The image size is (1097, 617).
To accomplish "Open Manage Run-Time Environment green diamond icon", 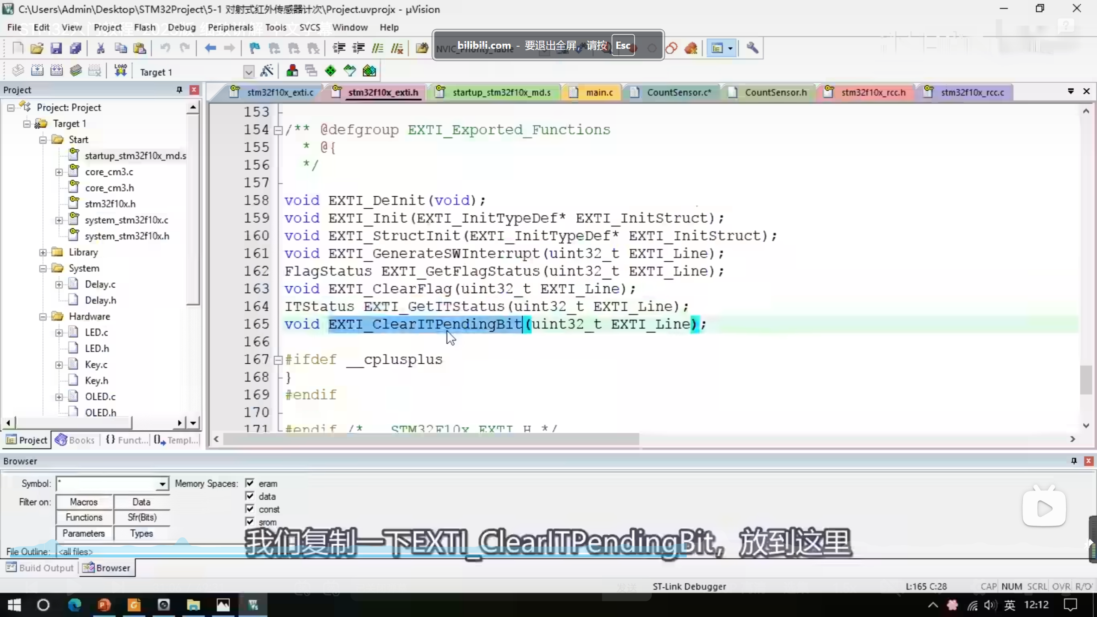I will pos(330,71).
